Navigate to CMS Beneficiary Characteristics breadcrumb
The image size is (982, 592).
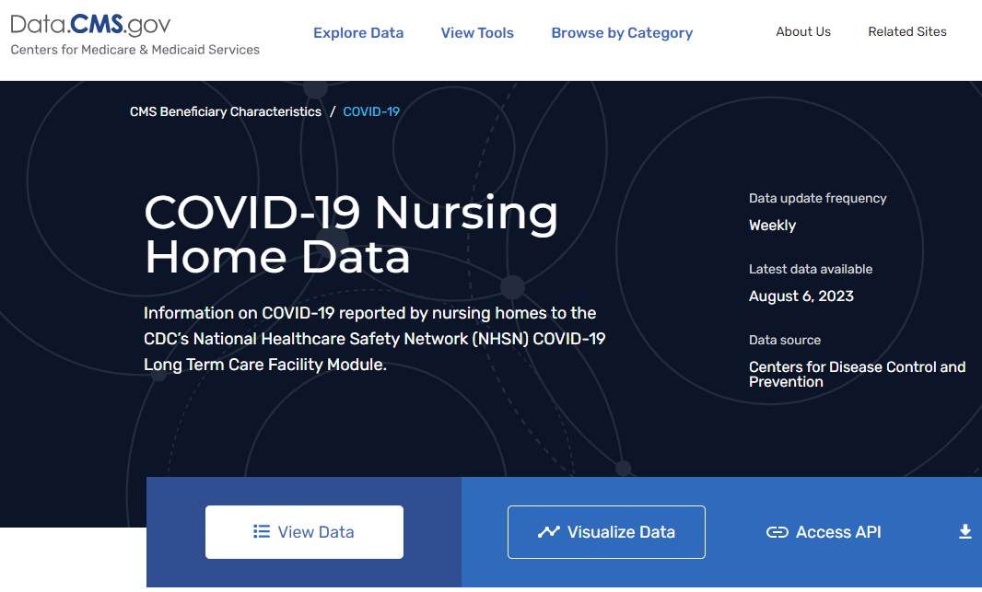226,111
